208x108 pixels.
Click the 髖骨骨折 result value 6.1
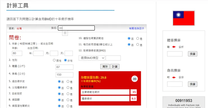point(134,98)
